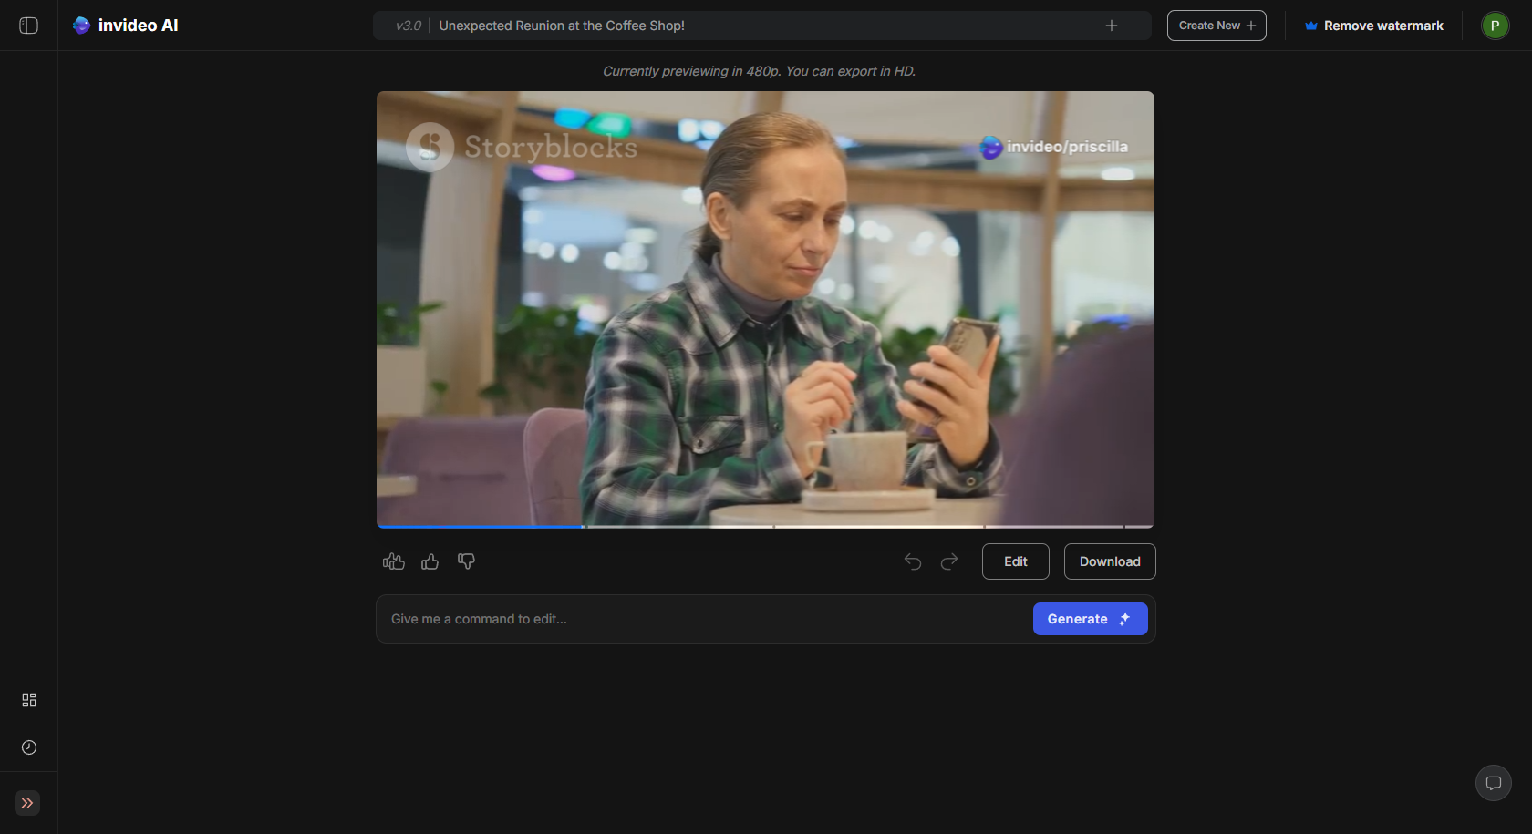Redo the last change

click(948, 561)
